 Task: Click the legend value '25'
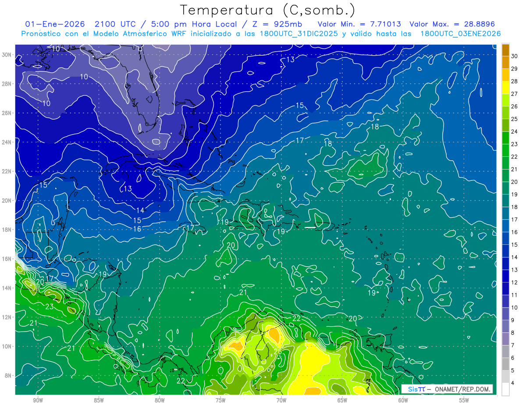pos(515,119)
